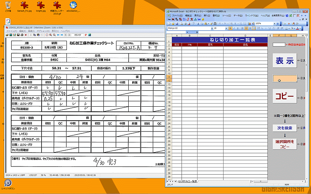311x194 pixels.
Task: Toggle center alignment in Excel
Action: [x=246, y=28]
